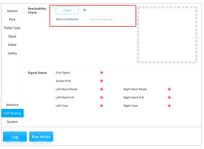Click the Right-Stack Full indicator dot
204x149 pixels.
click(169, 98)
